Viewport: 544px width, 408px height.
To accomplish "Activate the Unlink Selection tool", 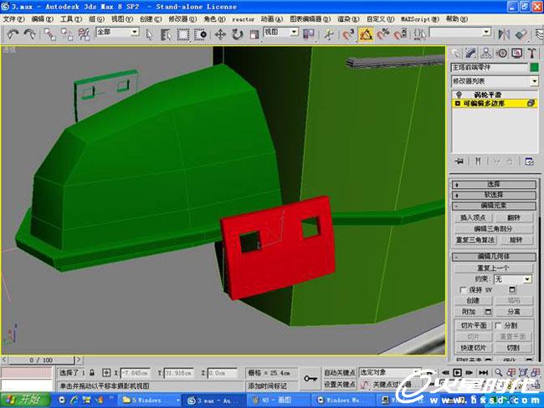I will coord(67,34).
